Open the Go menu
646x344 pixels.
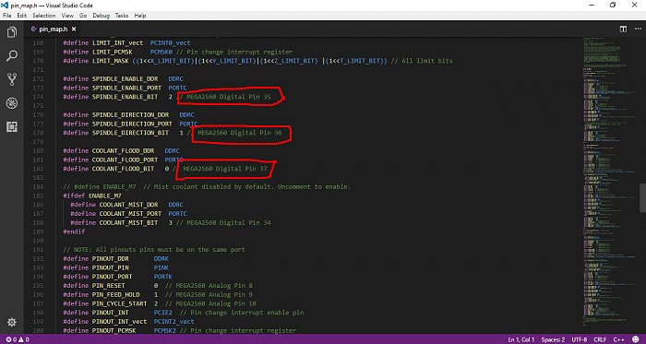[83, 16]
